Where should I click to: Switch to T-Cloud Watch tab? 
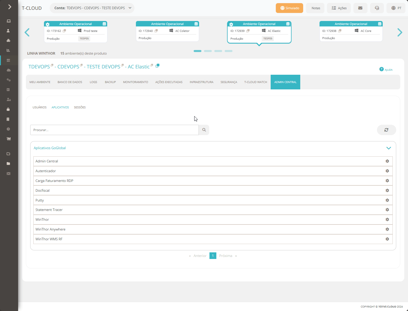point(256,82)
